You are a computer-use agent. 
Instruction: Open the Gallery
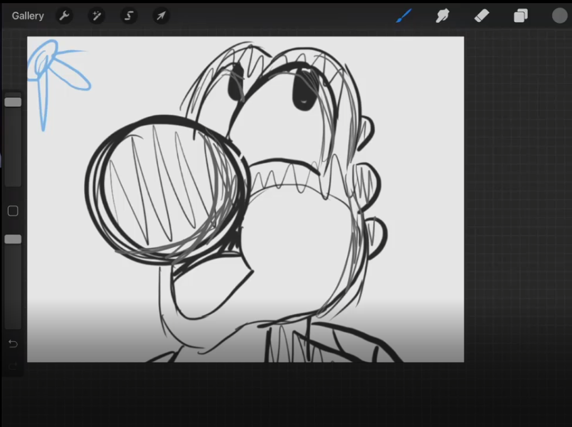(28, 16)
